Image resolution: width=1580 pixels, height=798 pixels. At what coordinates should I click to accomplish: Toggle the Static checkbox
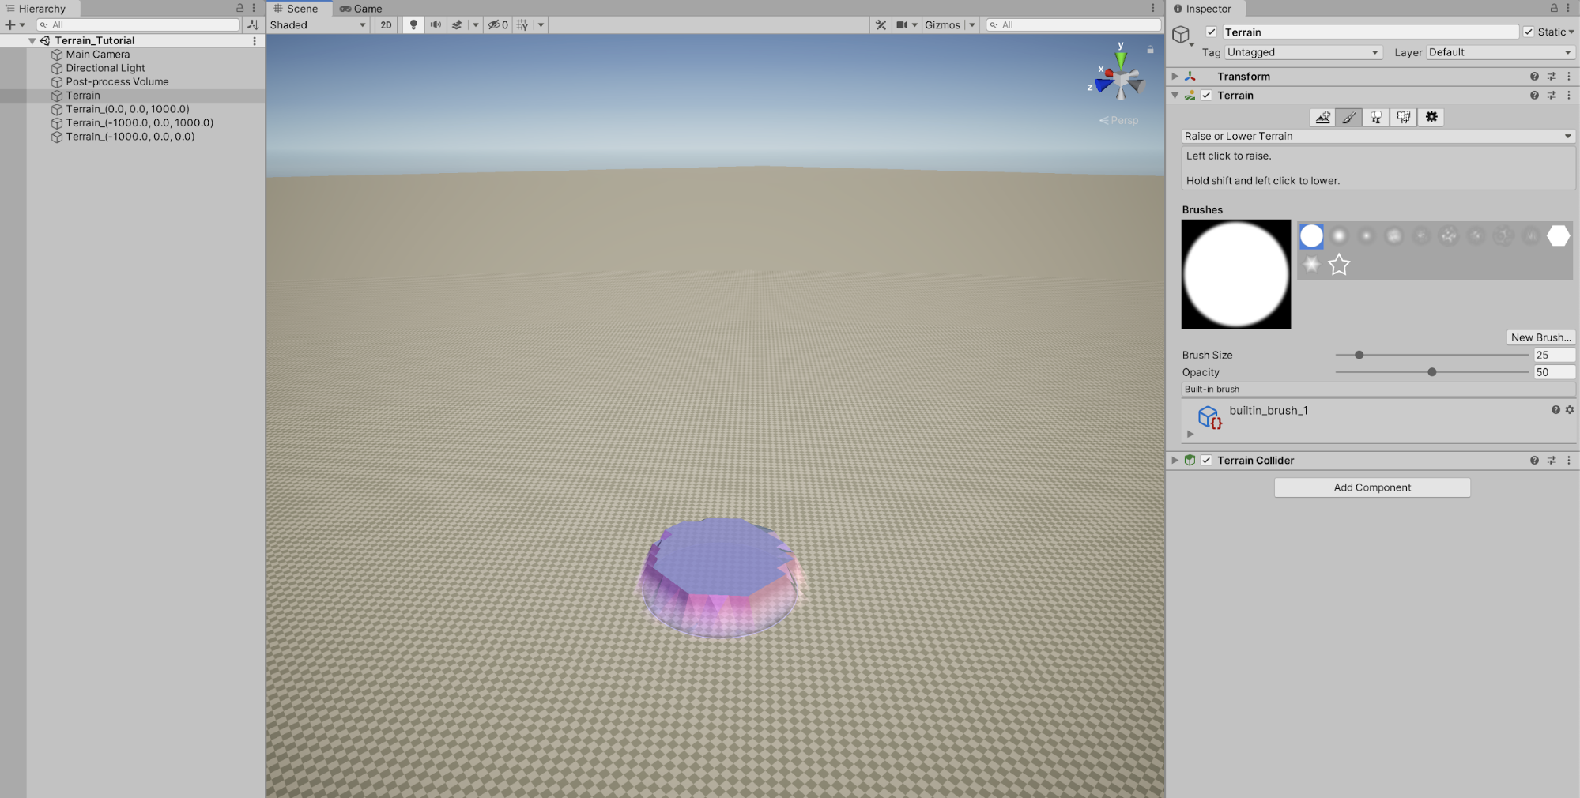1529,32
